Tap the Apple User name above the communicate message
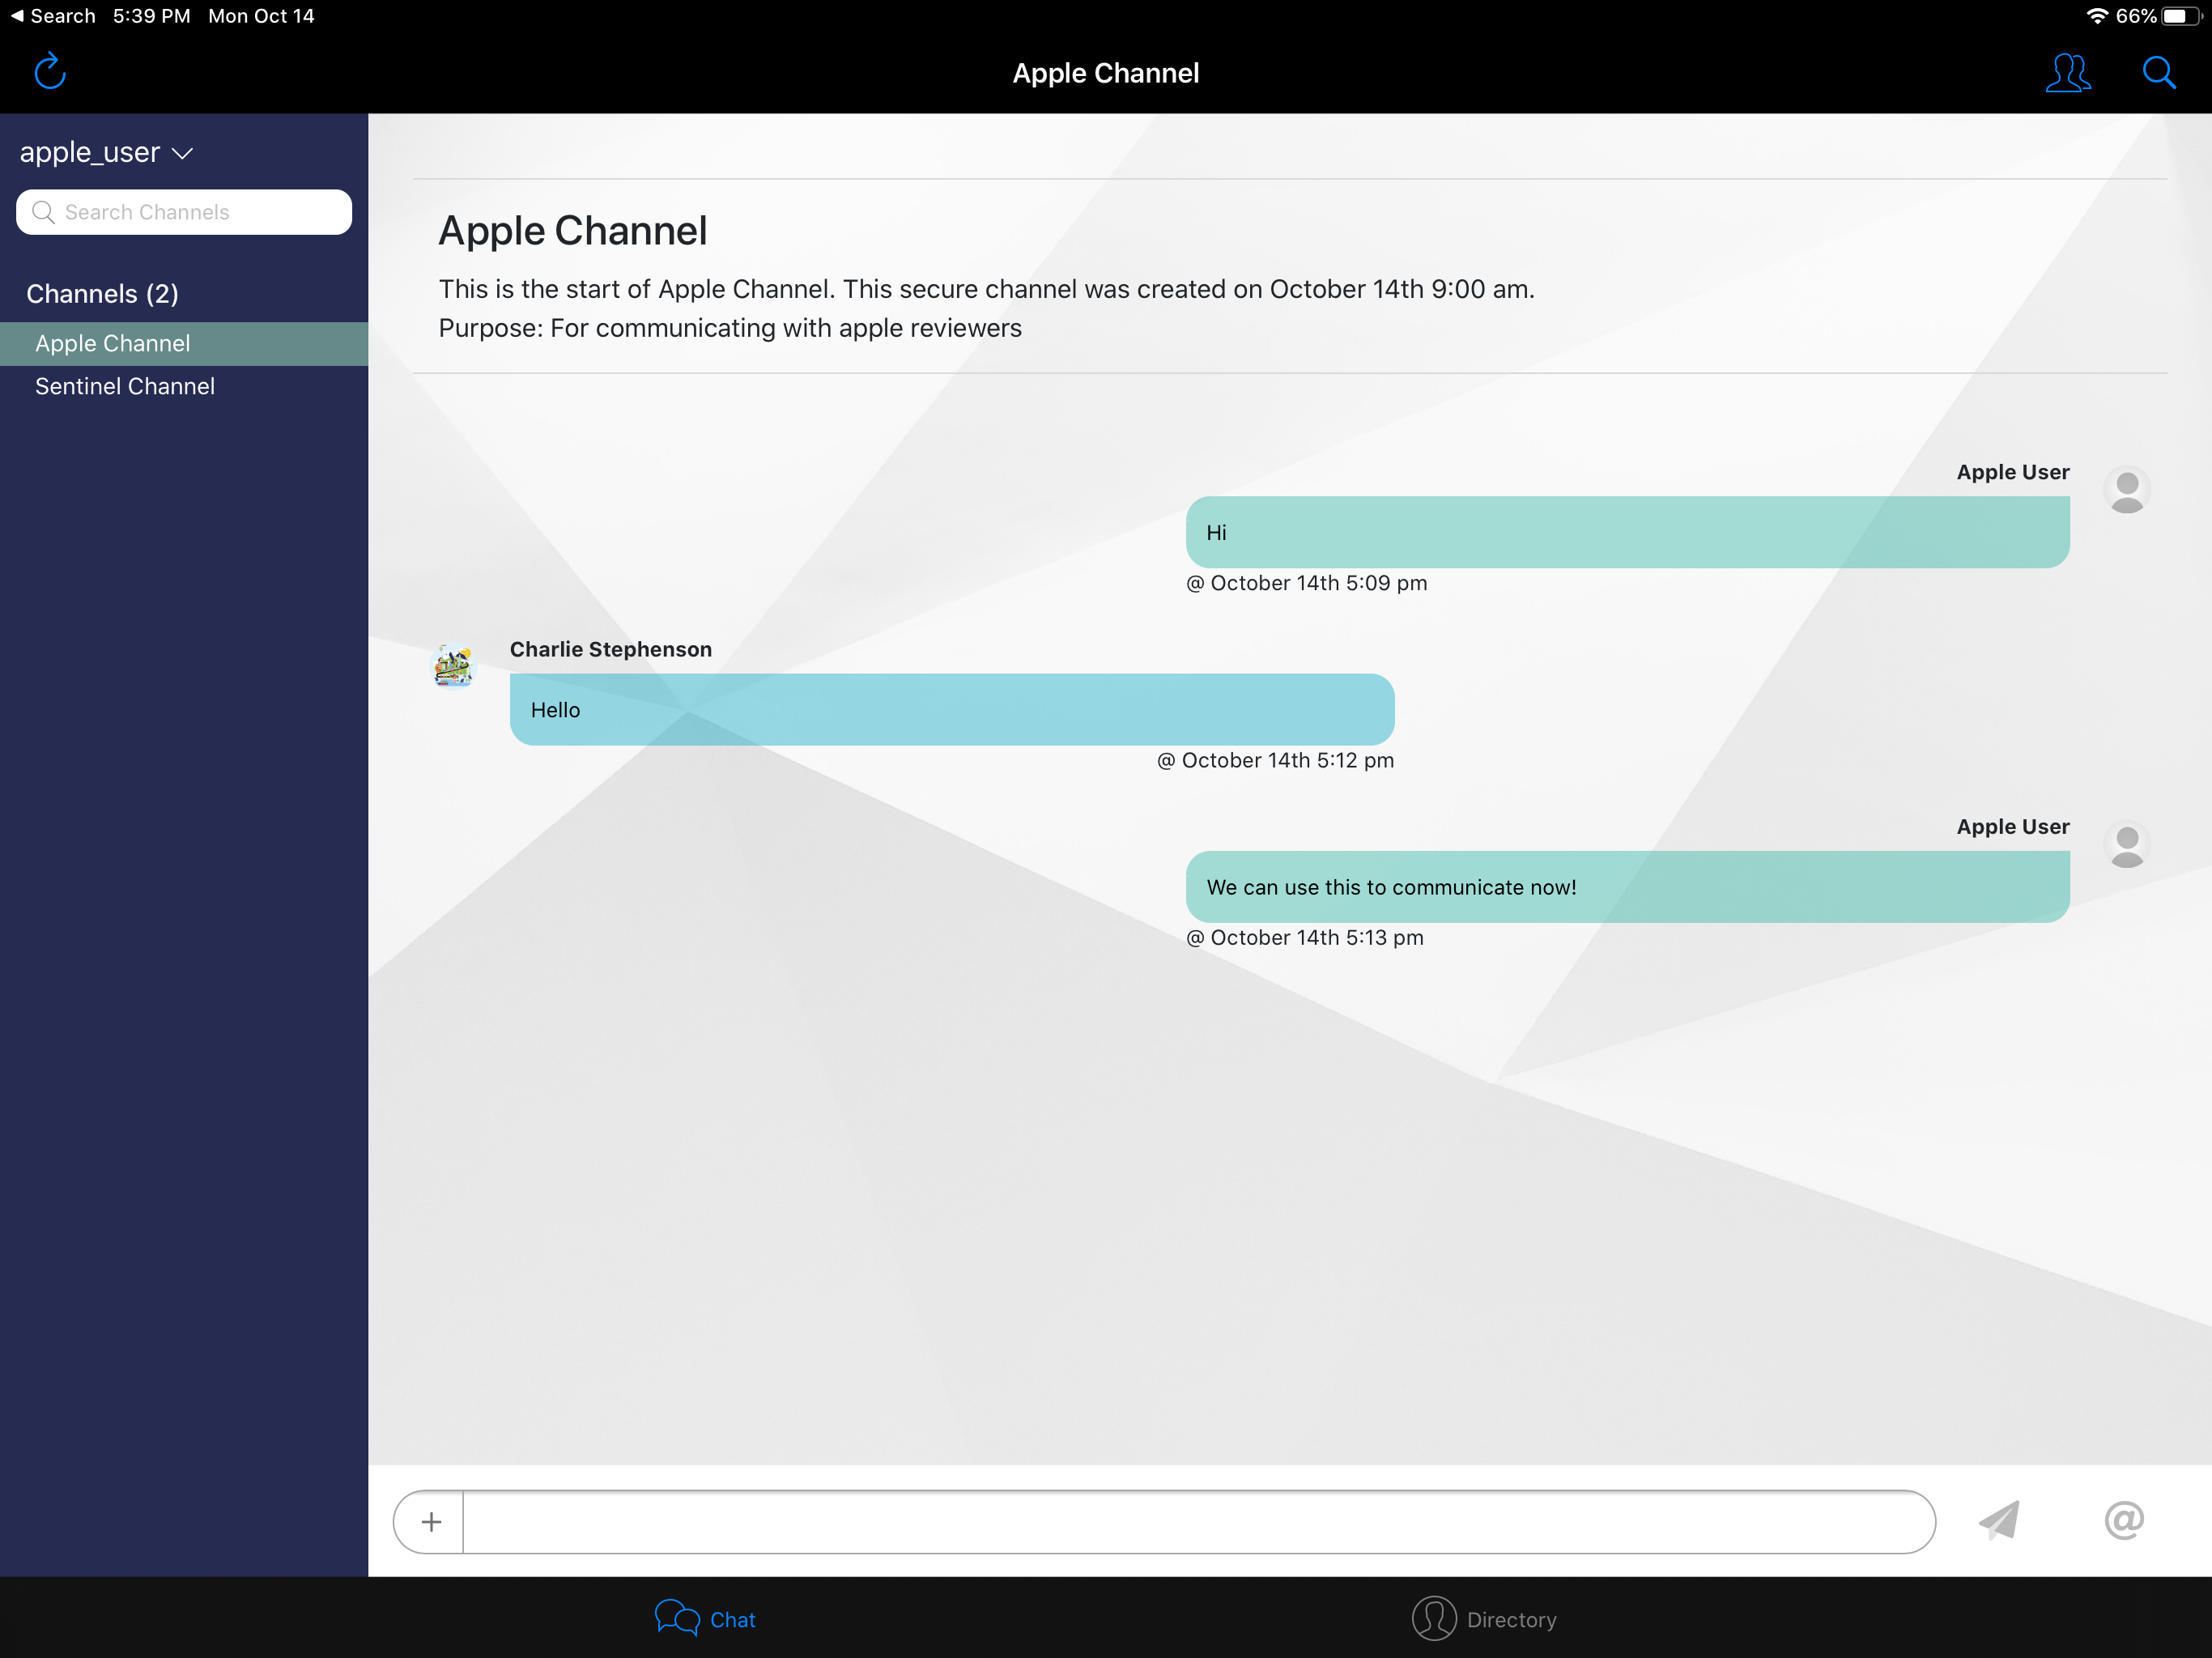 point(2012,827)
